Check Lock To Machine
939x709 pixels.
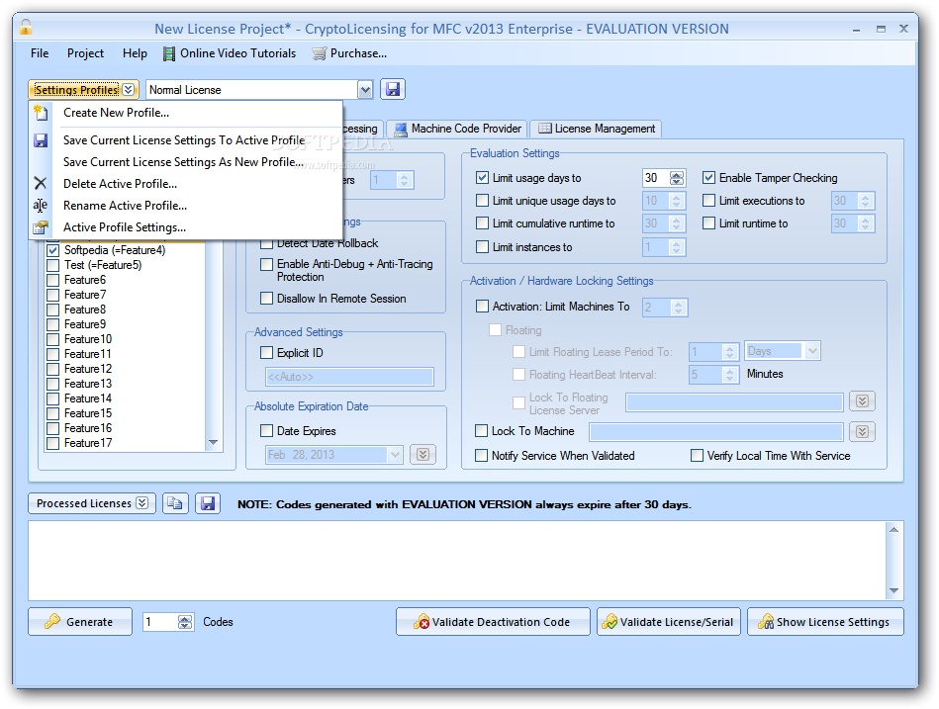tap(482, 431)
